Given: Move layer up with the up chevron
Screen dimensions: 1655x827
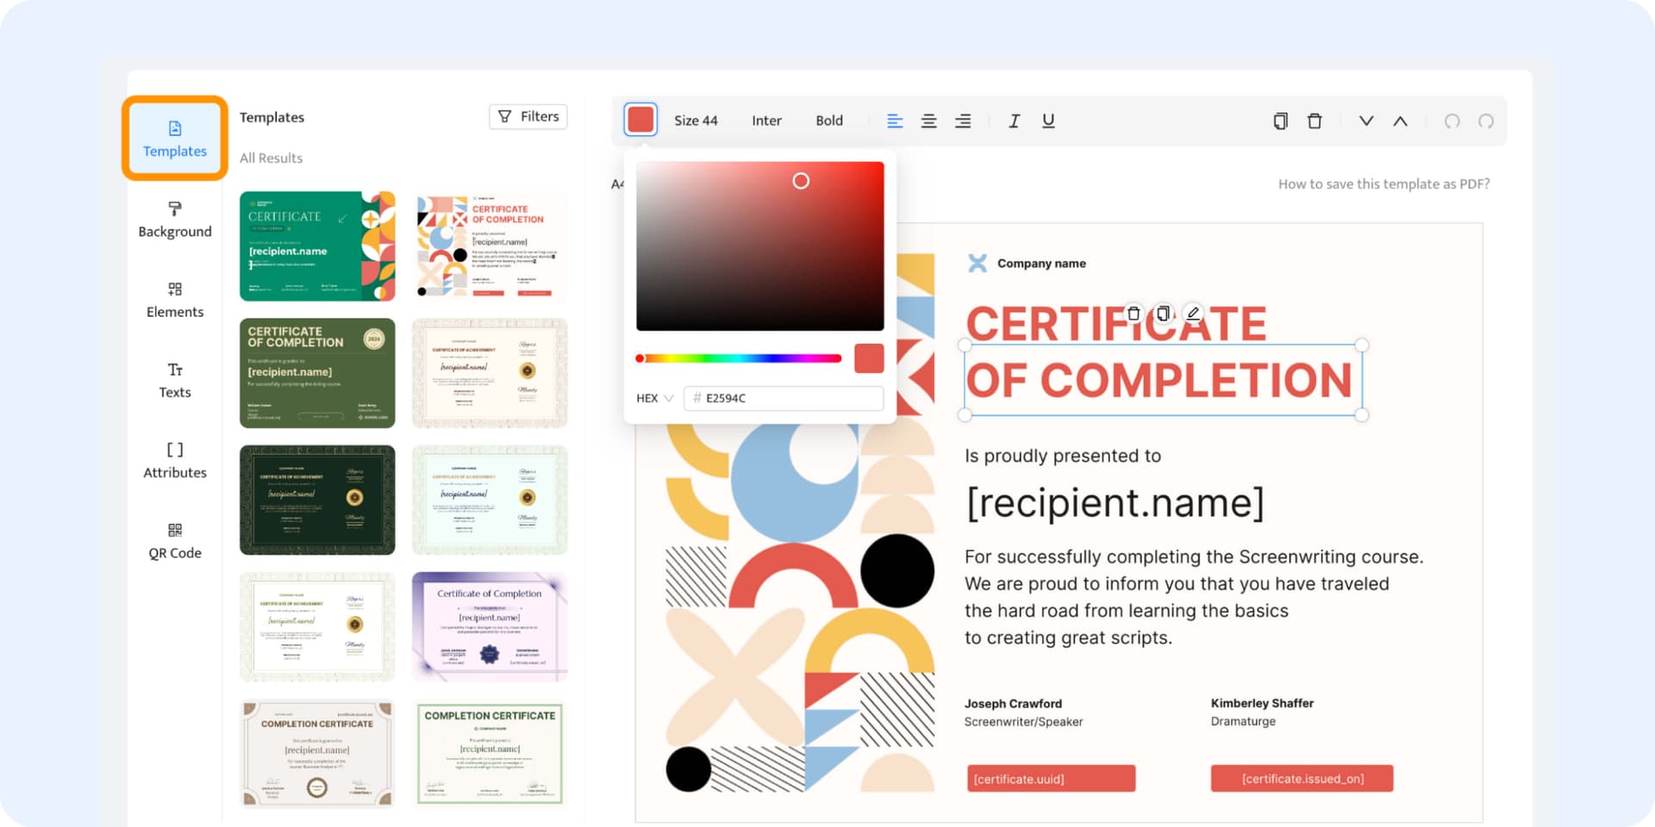Looking at the screenshot, I should point(1401,121).
